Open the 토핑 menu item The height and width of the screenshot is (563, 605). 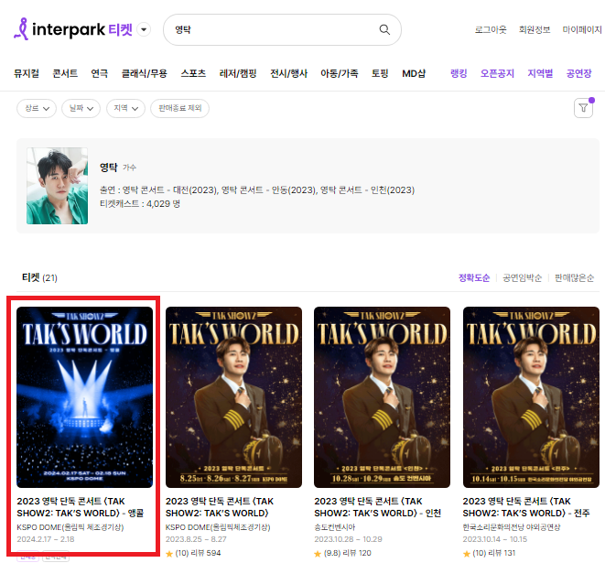380,73
